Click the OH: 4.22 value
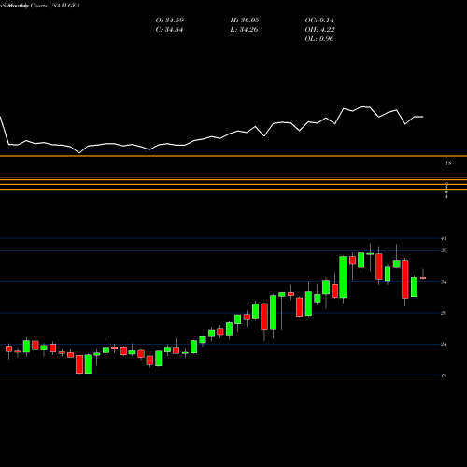The width and height of the screenshot is (467, 467). 319,30
